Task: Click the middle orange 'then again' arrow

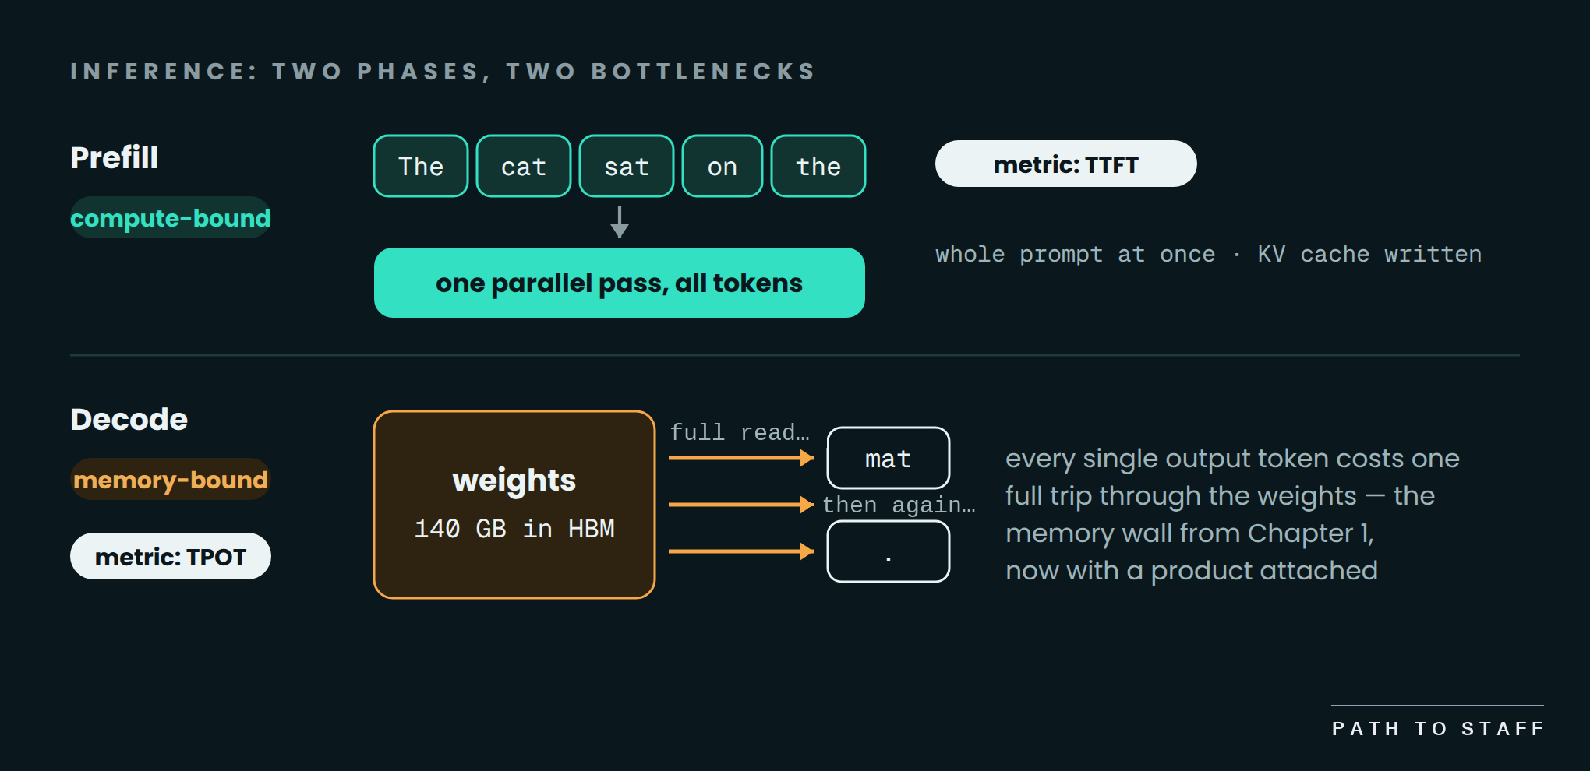Action: [741, 505]
